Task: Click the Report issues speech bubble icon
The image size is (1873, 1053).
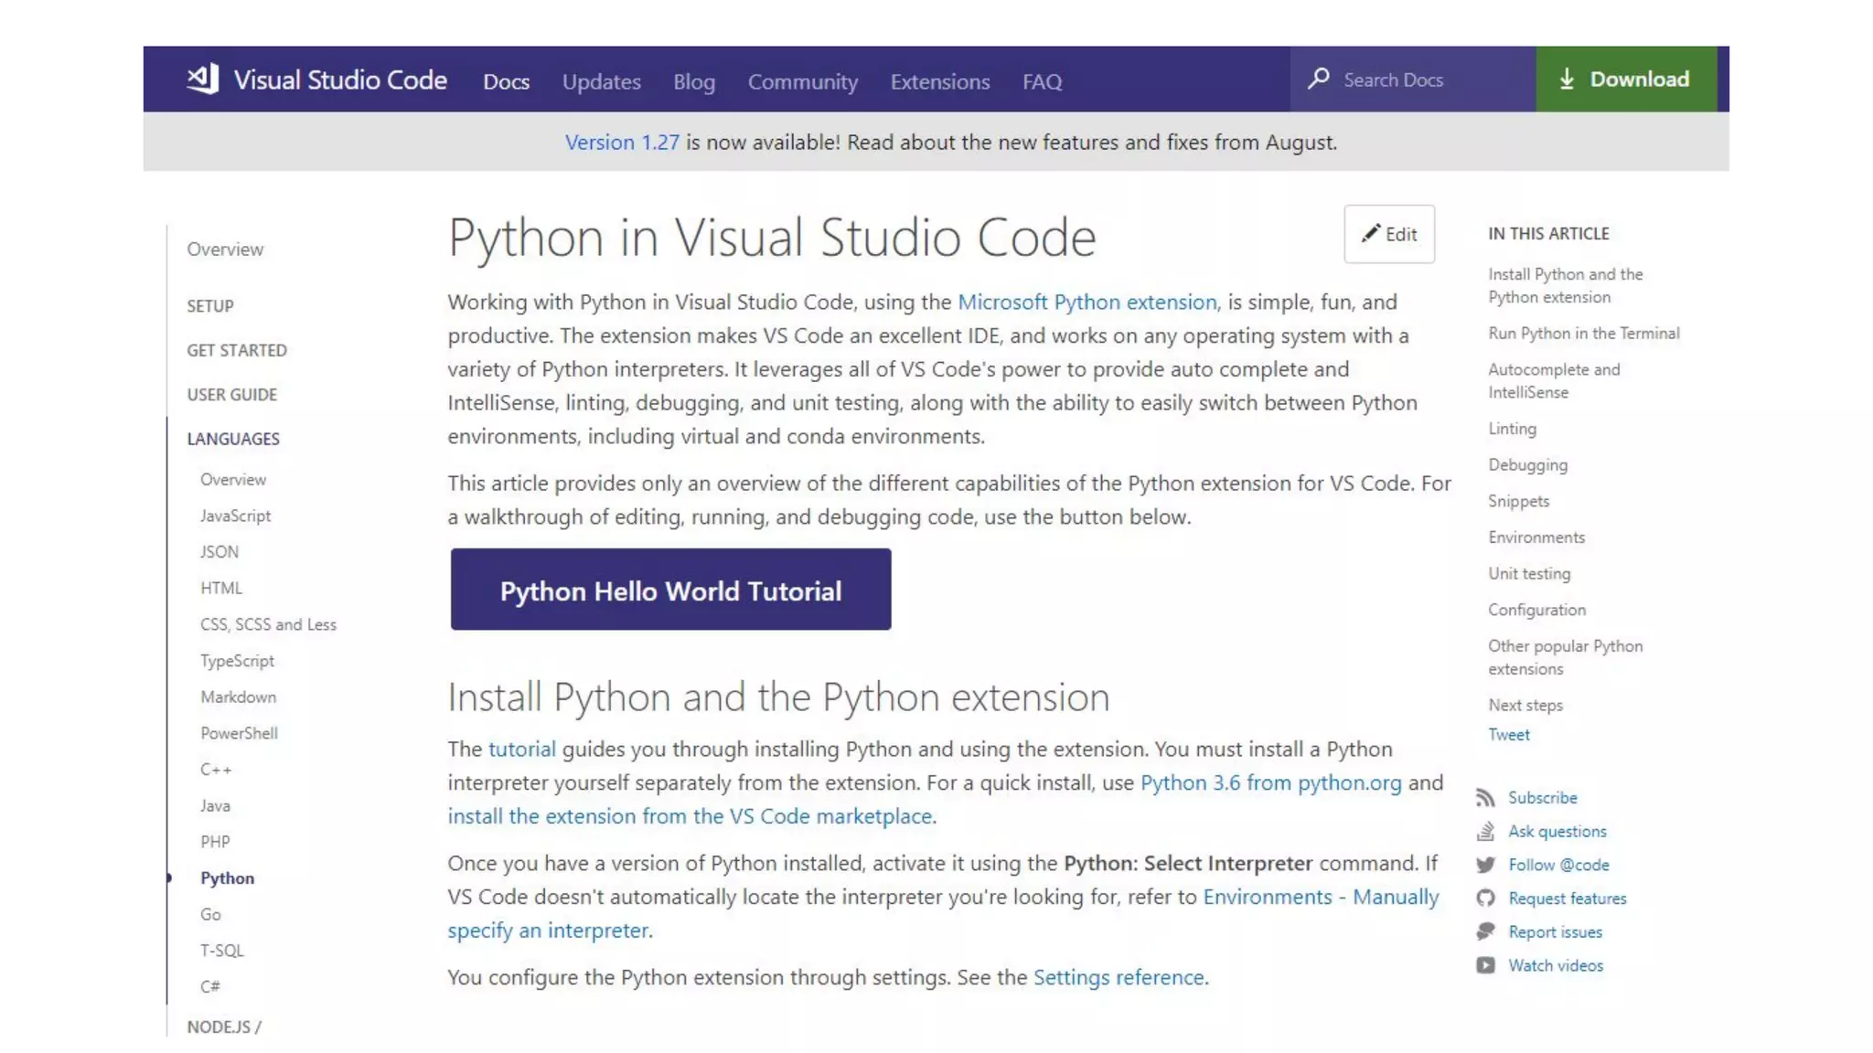Action: point(1485,931)
